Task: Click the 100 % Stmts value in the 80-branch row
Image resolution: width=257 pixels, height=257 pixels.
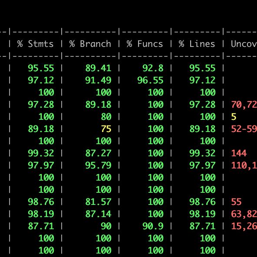Action: pos(46,117)
